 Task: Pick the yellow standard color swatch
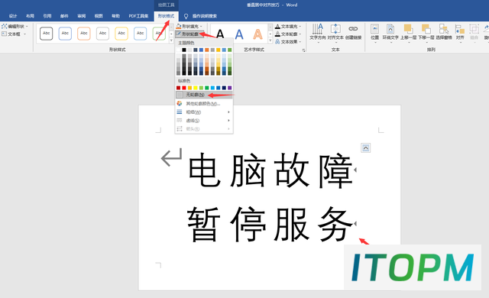196,88
